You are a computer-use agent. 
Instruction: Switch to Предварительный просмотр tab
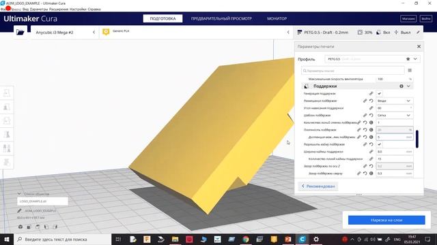coord(221,18)
